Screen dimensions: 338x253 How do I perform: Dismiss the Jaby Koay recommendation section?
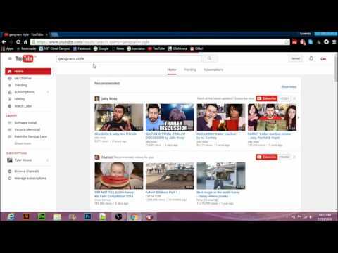tap(294, 98)
